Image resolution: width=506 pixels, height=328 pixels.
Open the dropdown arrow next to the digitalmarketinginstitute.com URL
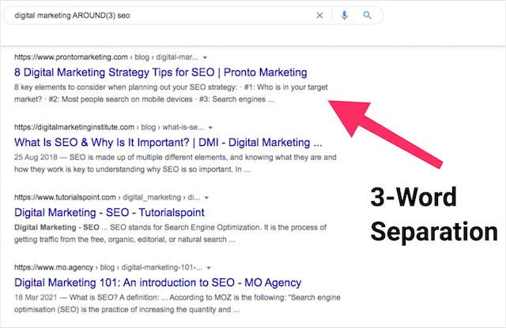(210, 128)
